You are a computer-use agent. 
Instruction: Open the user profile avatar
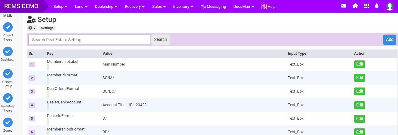(x=390, y=6)
